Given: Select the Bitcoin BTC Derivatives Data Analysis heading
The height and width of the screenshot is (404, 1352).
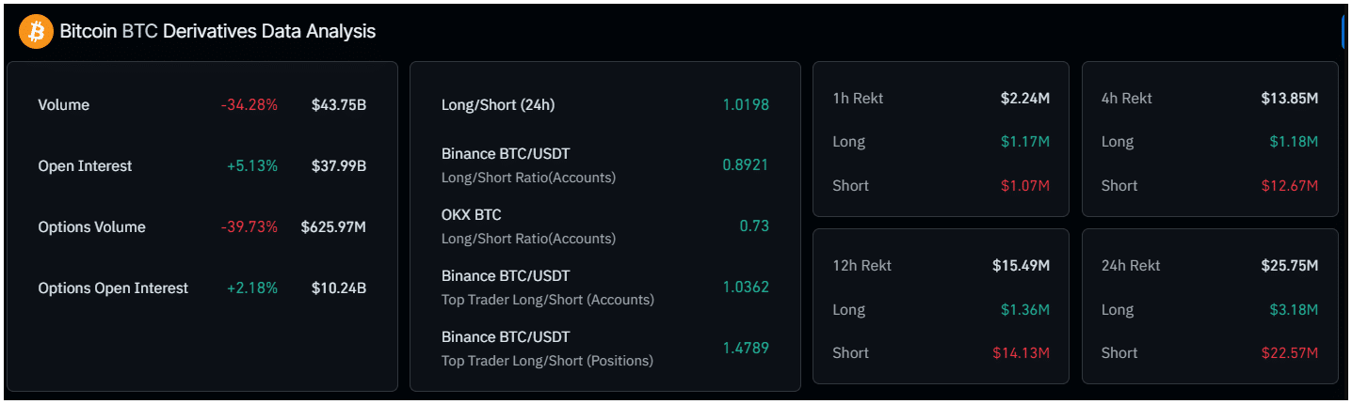Looking at the screenshot, I should tap(217, 32).
